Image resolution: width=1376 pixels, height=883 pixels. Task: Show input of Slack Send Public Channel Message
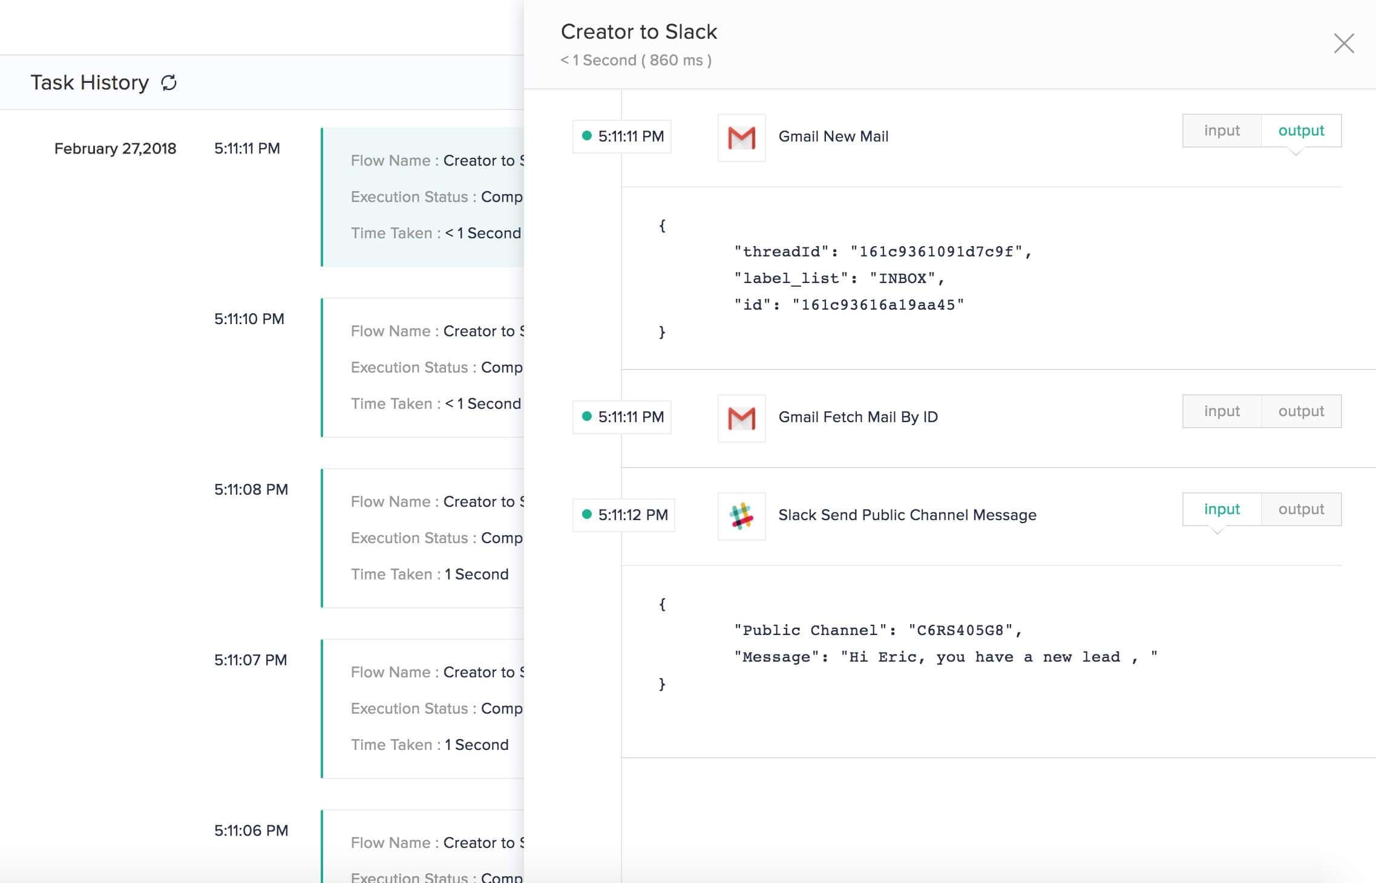point(1222,509)
